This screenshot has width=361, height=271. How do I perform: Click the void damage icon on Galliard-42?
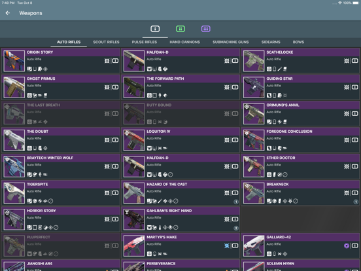click(x=347, y=245)
